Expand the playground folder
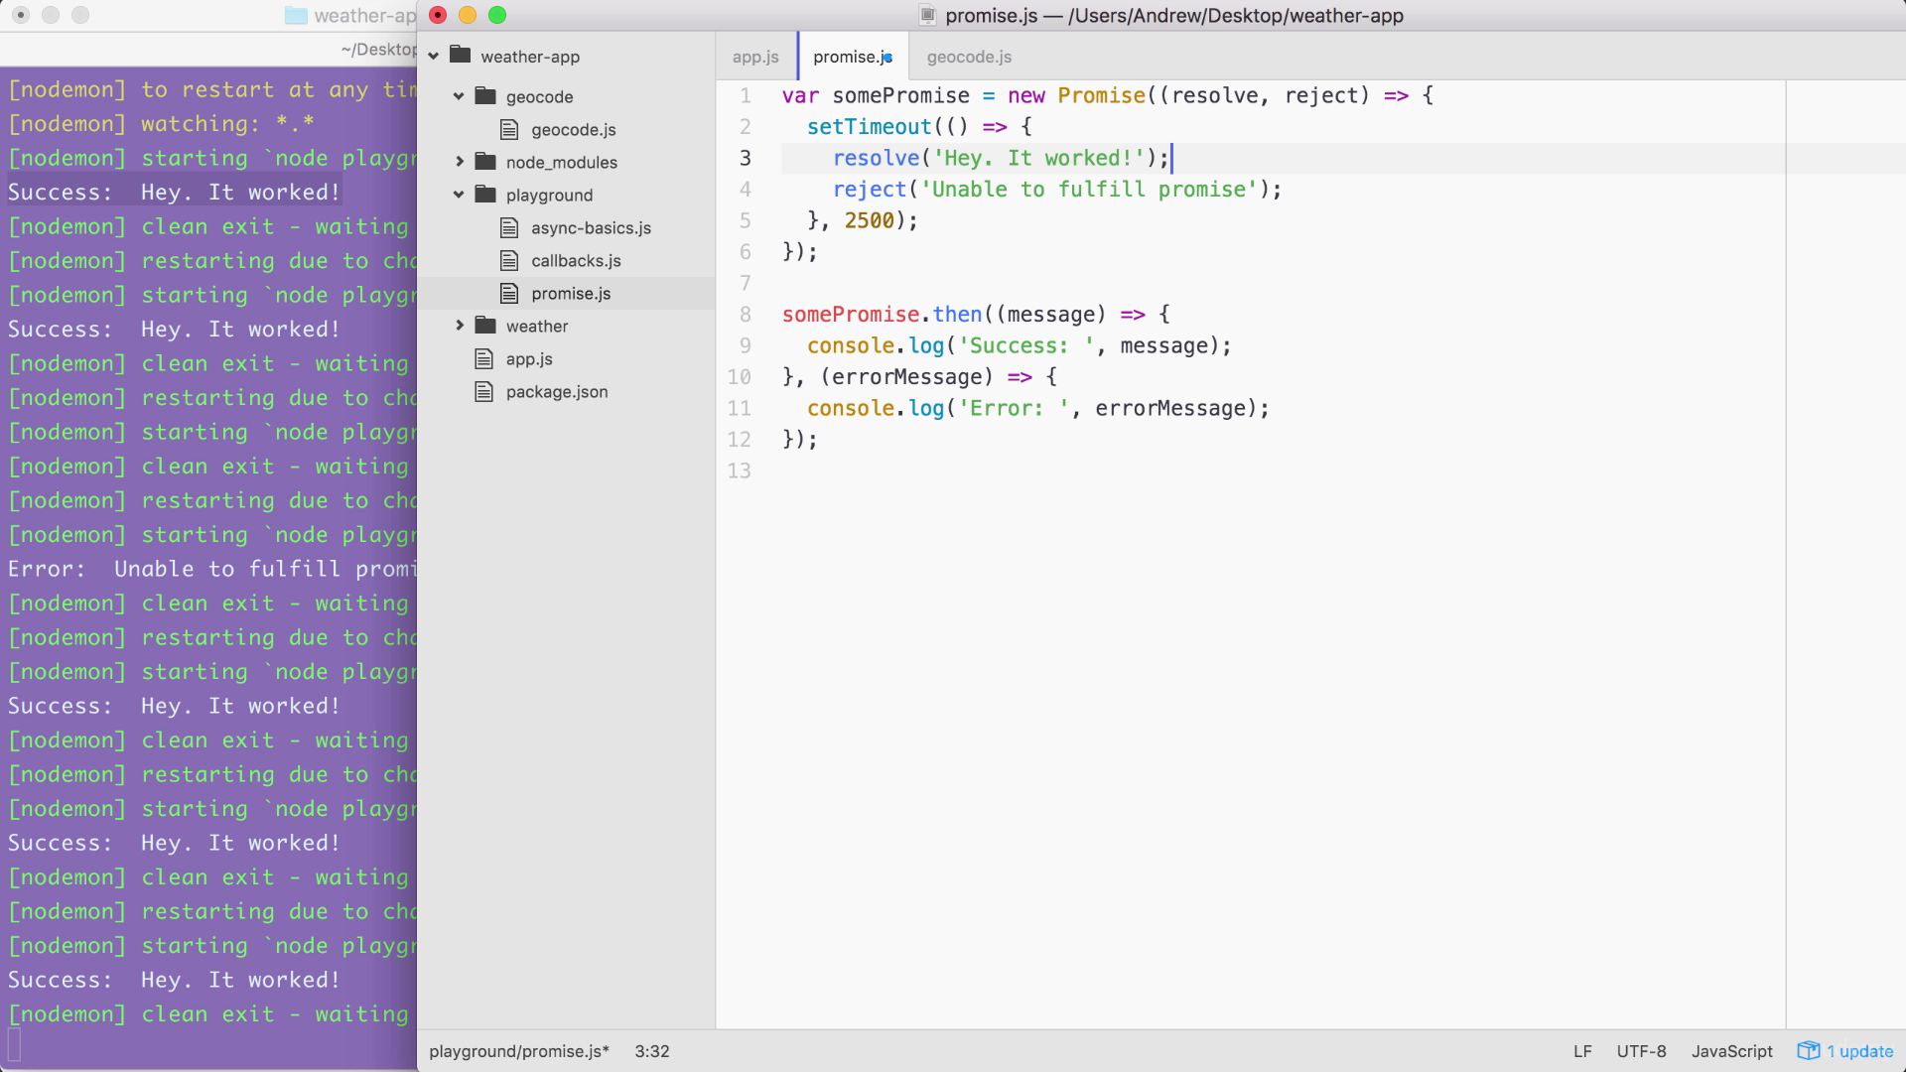This screenshot has width=1906, height=1072. pyautogui.click(x=459, y=195)
